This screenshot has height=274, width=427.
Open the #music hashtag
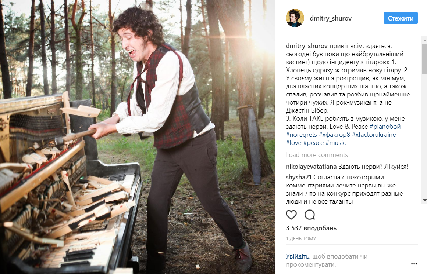click(335, 143)
